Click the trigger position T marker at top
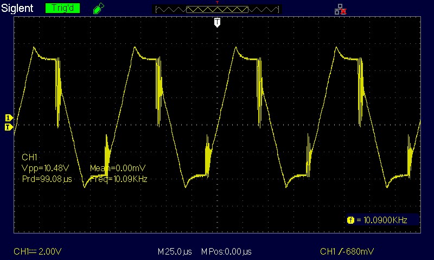Viewport: 434px width, 260px height. 217,22
